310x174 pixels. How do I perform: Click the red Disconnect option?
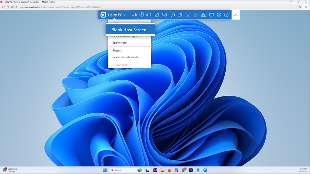pos(120,65)
